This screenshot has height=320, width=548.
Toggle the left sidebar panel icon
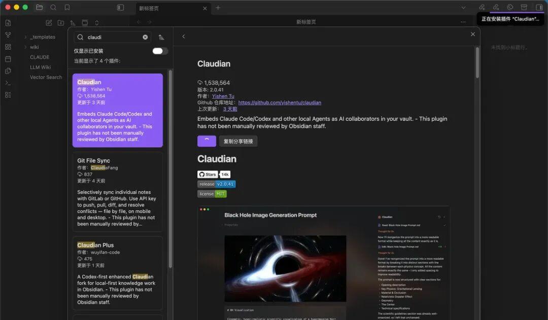point(120,7)
